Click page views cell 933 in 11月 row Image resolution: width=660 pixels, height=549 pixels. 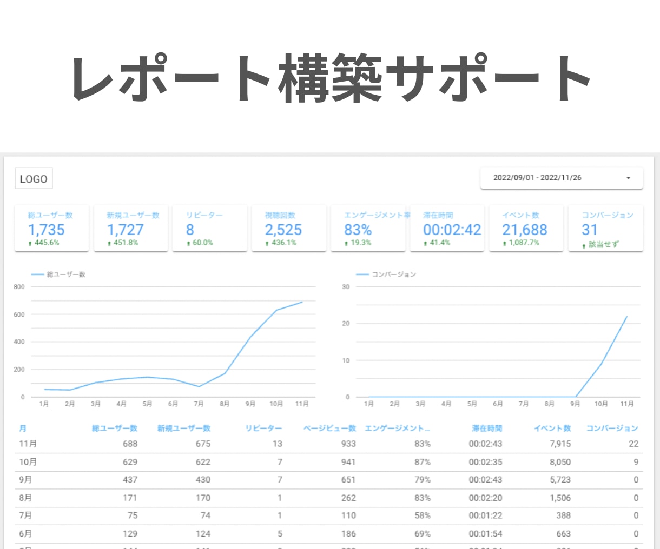tap(348, 444)
